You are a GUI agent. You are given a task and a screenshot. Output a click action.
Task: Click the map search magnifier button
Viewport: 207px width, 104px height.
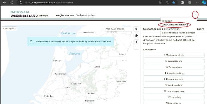[136, 29]
